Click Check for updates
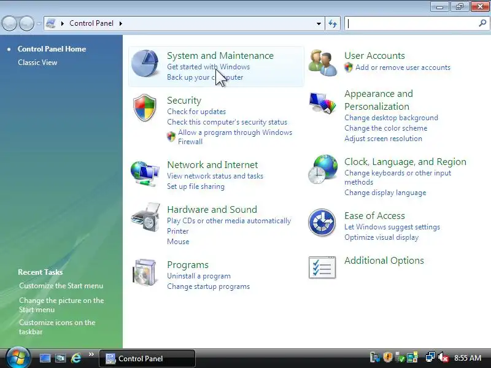Image resolution: width=491 pixels, height=368 pixels. tap(196, 112)
